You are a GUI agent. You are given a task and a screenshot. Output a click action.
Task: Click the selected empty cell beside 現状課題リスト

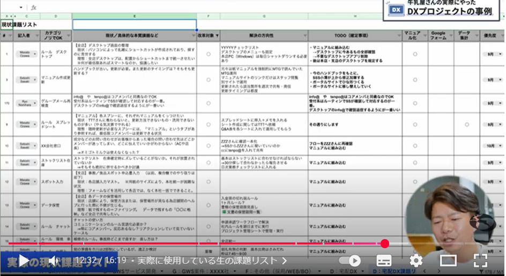134,25
